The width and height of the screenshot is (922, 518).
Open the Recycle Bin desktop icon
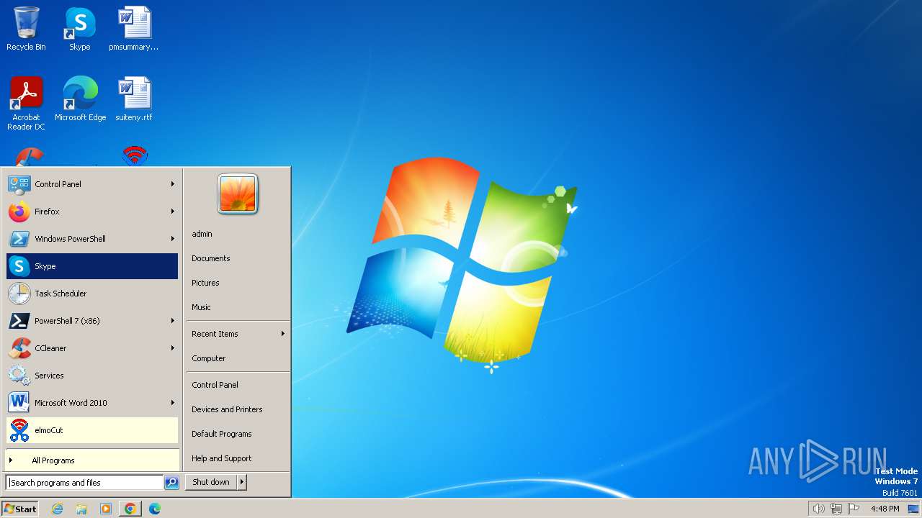pyautogui.click(x=26, y=29)
